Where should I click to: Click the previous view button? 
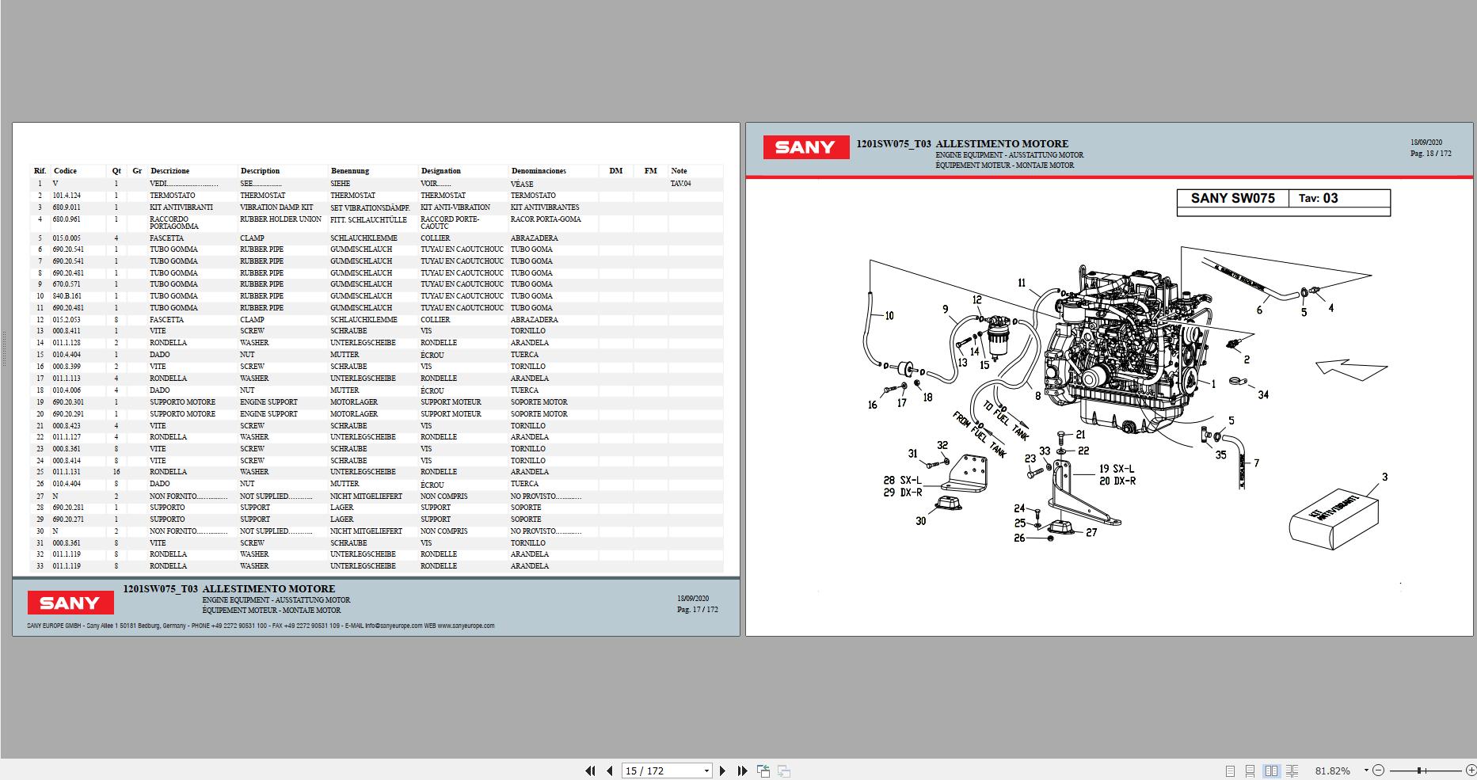coord(763,770)
